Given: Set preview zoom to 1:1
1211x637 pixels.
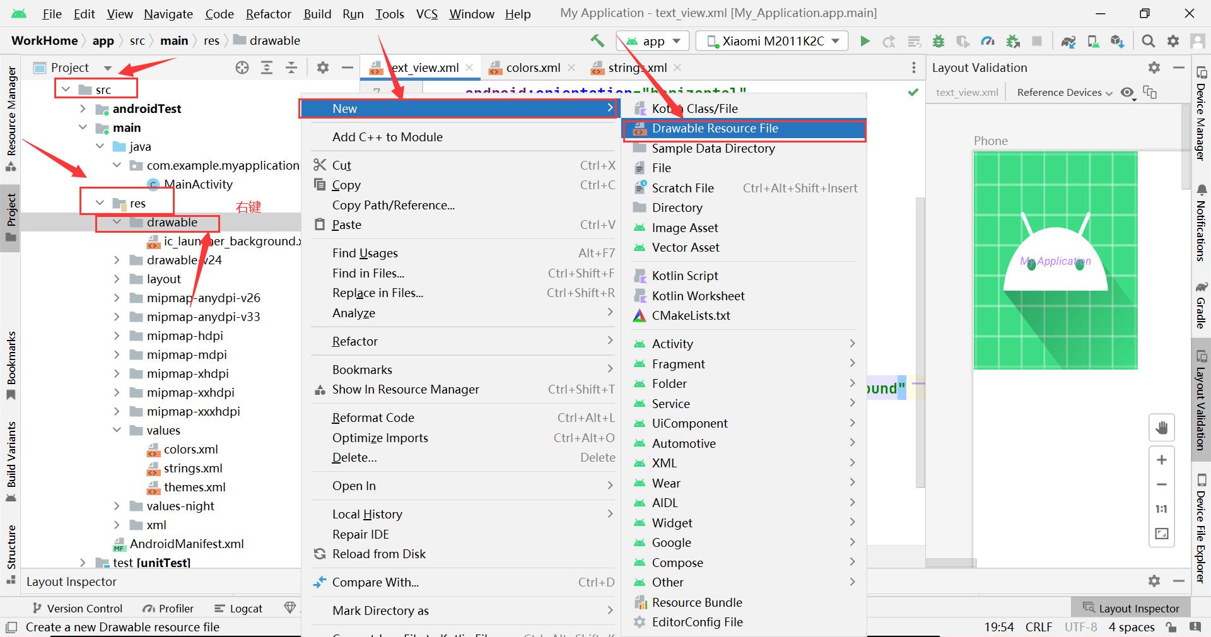Looking at the screenshot, I should 1161,509.
